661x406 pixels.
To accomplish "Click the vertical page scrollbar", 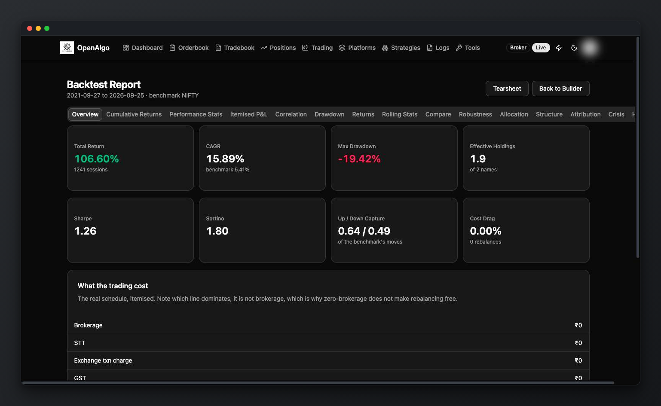I will 638,147.
